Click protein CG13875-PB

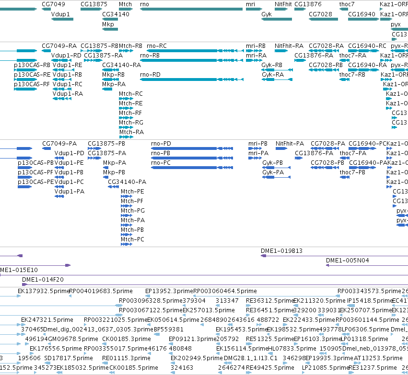point(94,148)
